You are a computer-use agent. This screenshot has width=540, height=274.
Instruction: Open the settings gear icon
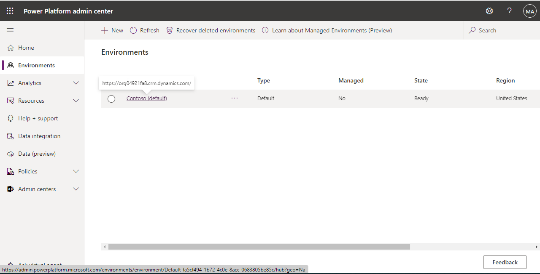(x=489, y=11)
